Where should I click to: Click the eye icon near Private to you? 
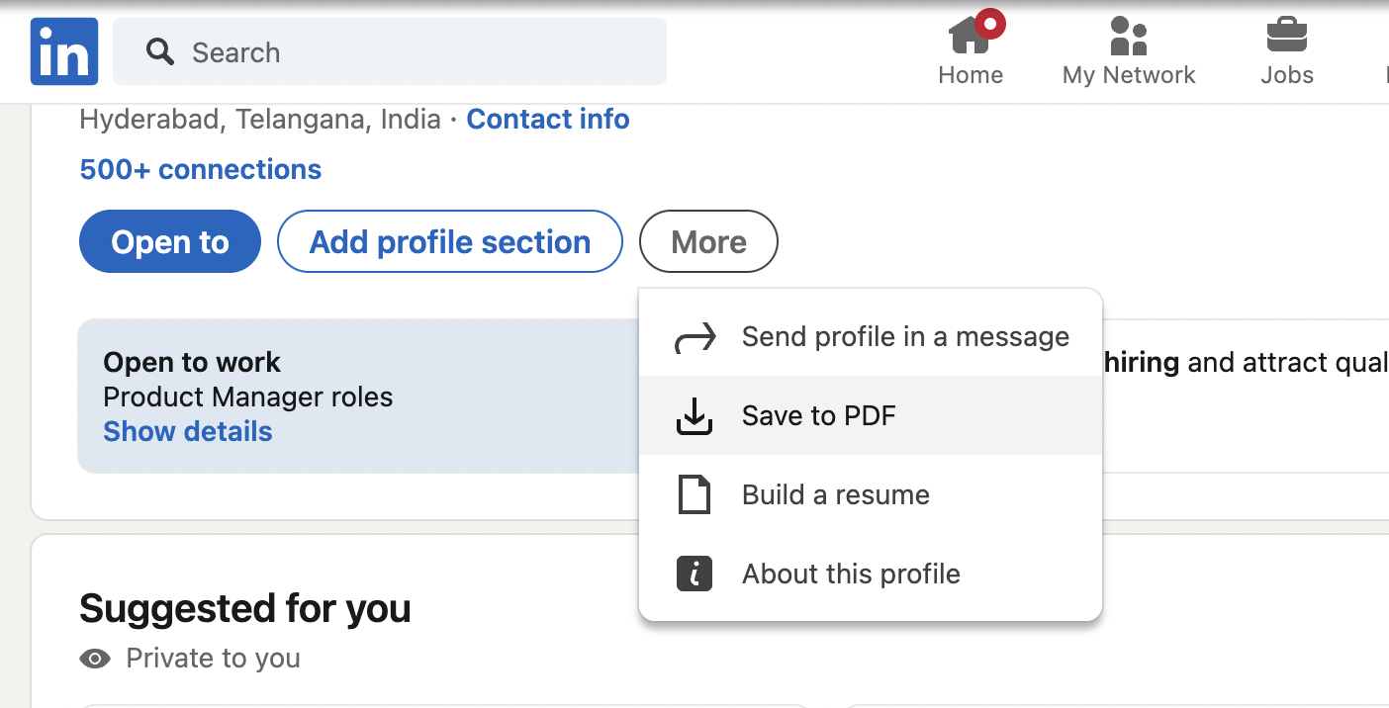click(x=95, y=659)
